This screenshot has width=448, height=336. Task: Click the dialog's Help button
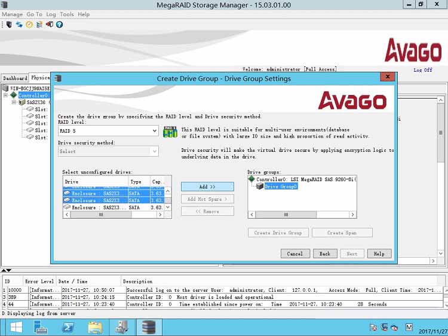coord(379,253)
